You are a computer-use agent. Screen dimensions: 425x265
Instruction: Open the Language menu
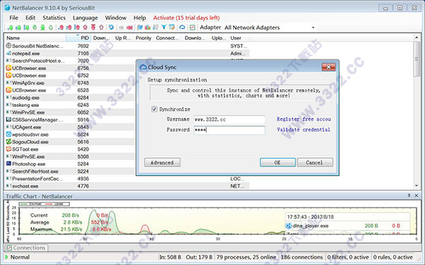click(85, 18)
